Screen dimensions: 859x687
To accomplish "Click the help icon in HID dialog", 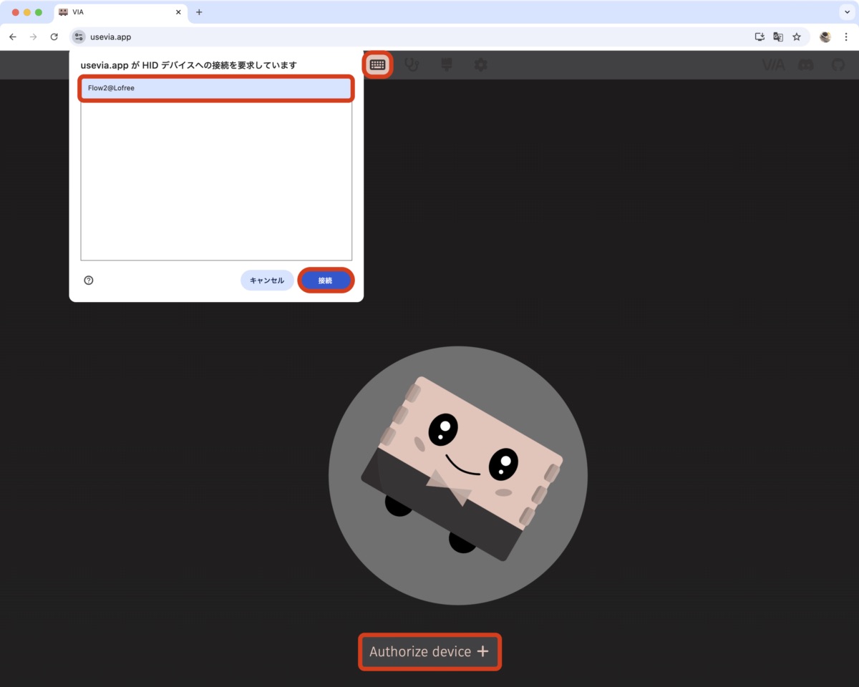I will [89, 281].
